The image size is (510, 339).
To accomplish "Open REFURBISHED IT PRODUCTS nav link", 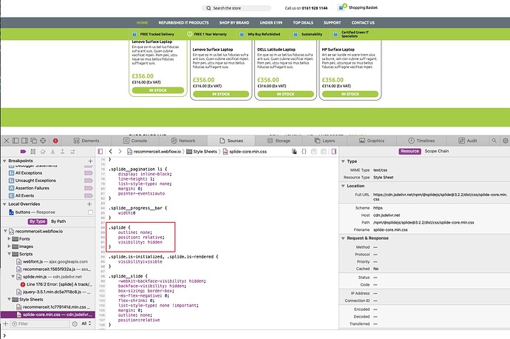I will click(183, 23).
